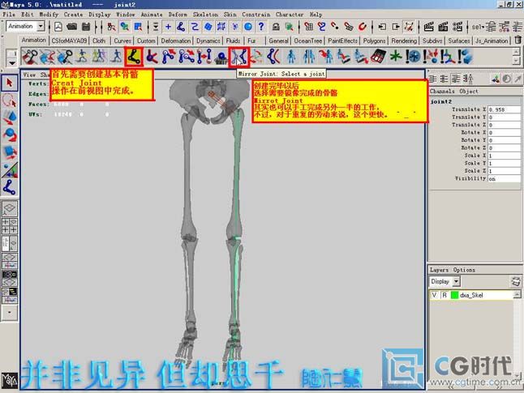Open the Object menu in Channel Box
Screen dimensions: 524x393
pyautogui.click(x=469, y=91)
